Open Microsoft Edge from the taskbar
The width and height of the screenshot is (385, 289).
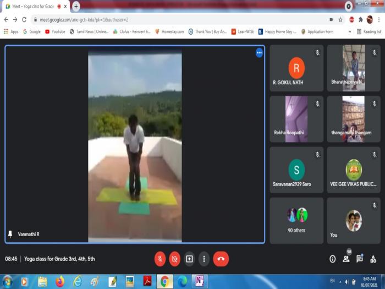point(182,282)
